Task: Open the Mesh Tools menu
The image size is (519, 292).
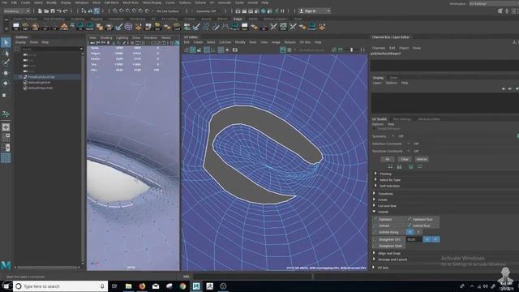Action: [131, 2]
